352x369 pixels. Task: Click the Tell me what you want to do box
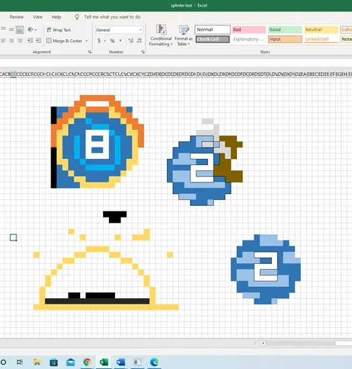[x=112, y=17]
